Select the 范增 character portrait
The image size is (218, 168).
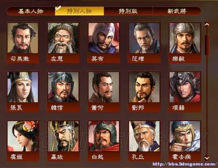(x=144, y=38)
